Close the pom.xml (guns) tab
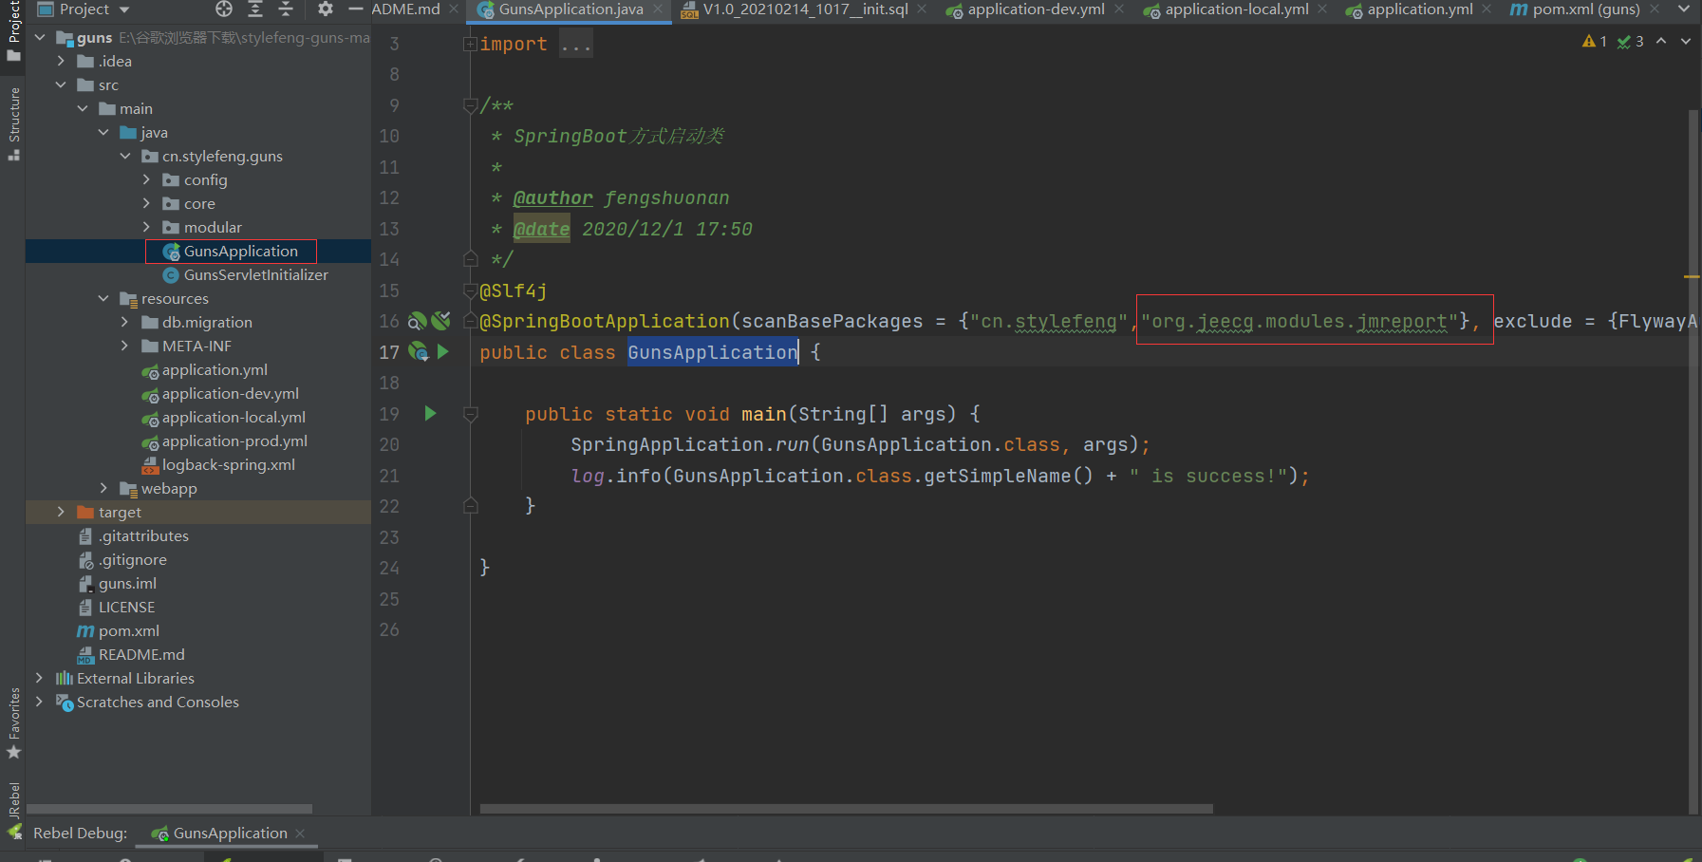The height and width of the screenshot is (862, 1702). pos(1655,9)
